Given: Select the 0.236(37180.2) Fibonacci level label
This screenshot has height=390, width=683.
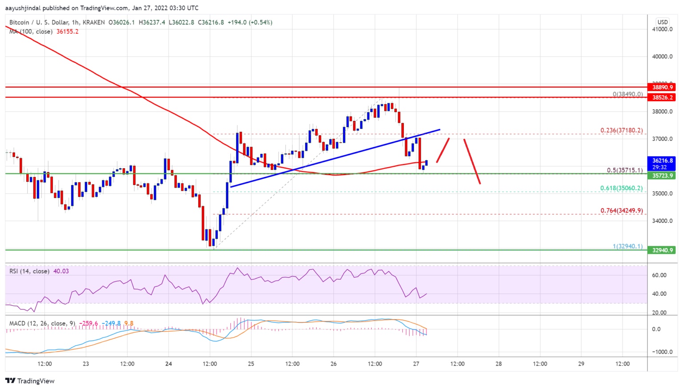Looking at the screenshot, I should tap(622, 130).
